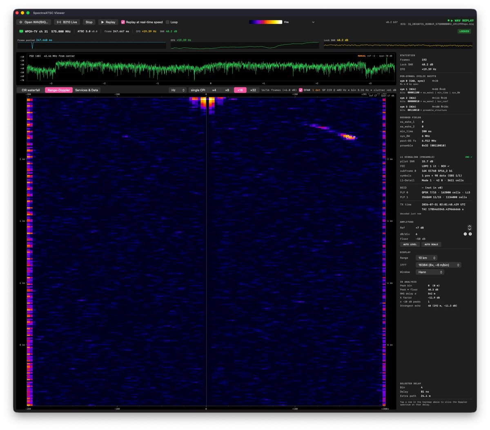Open the Hz units dropdown

tap(178, 90)
